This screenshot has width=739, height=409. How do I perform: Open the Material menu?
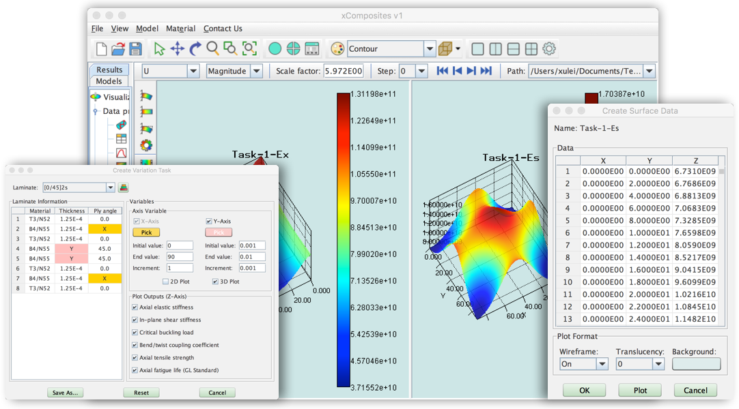tap(180, 29)
